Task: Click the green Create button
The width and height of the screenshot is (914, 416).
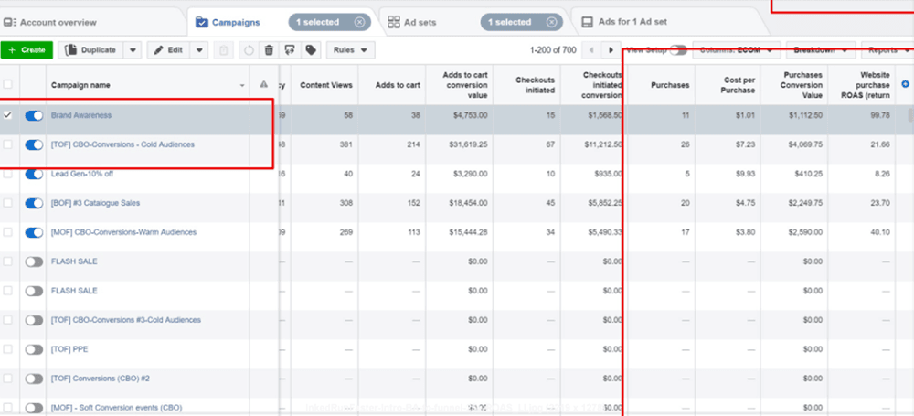Action: tap(27, 50)
